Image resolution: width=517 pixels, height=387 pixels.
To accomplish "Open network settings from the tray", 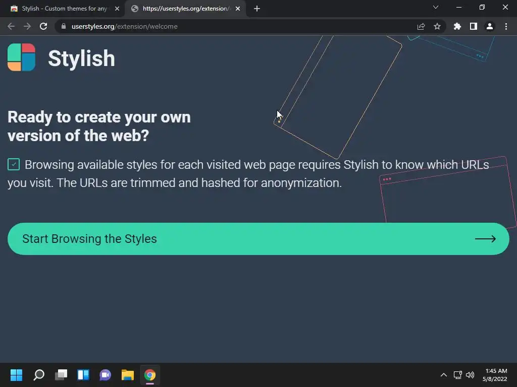I will pyautogui.click(x=457, y=375).
